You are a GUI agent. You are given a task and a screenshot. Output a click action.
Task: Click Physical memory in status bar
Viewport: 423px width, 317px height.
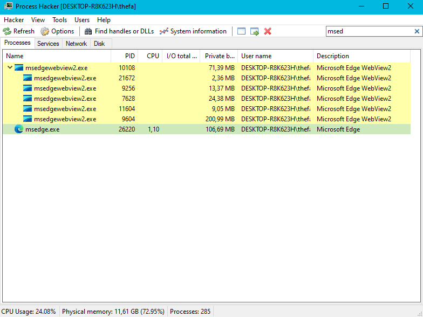(x=113, y=312)
